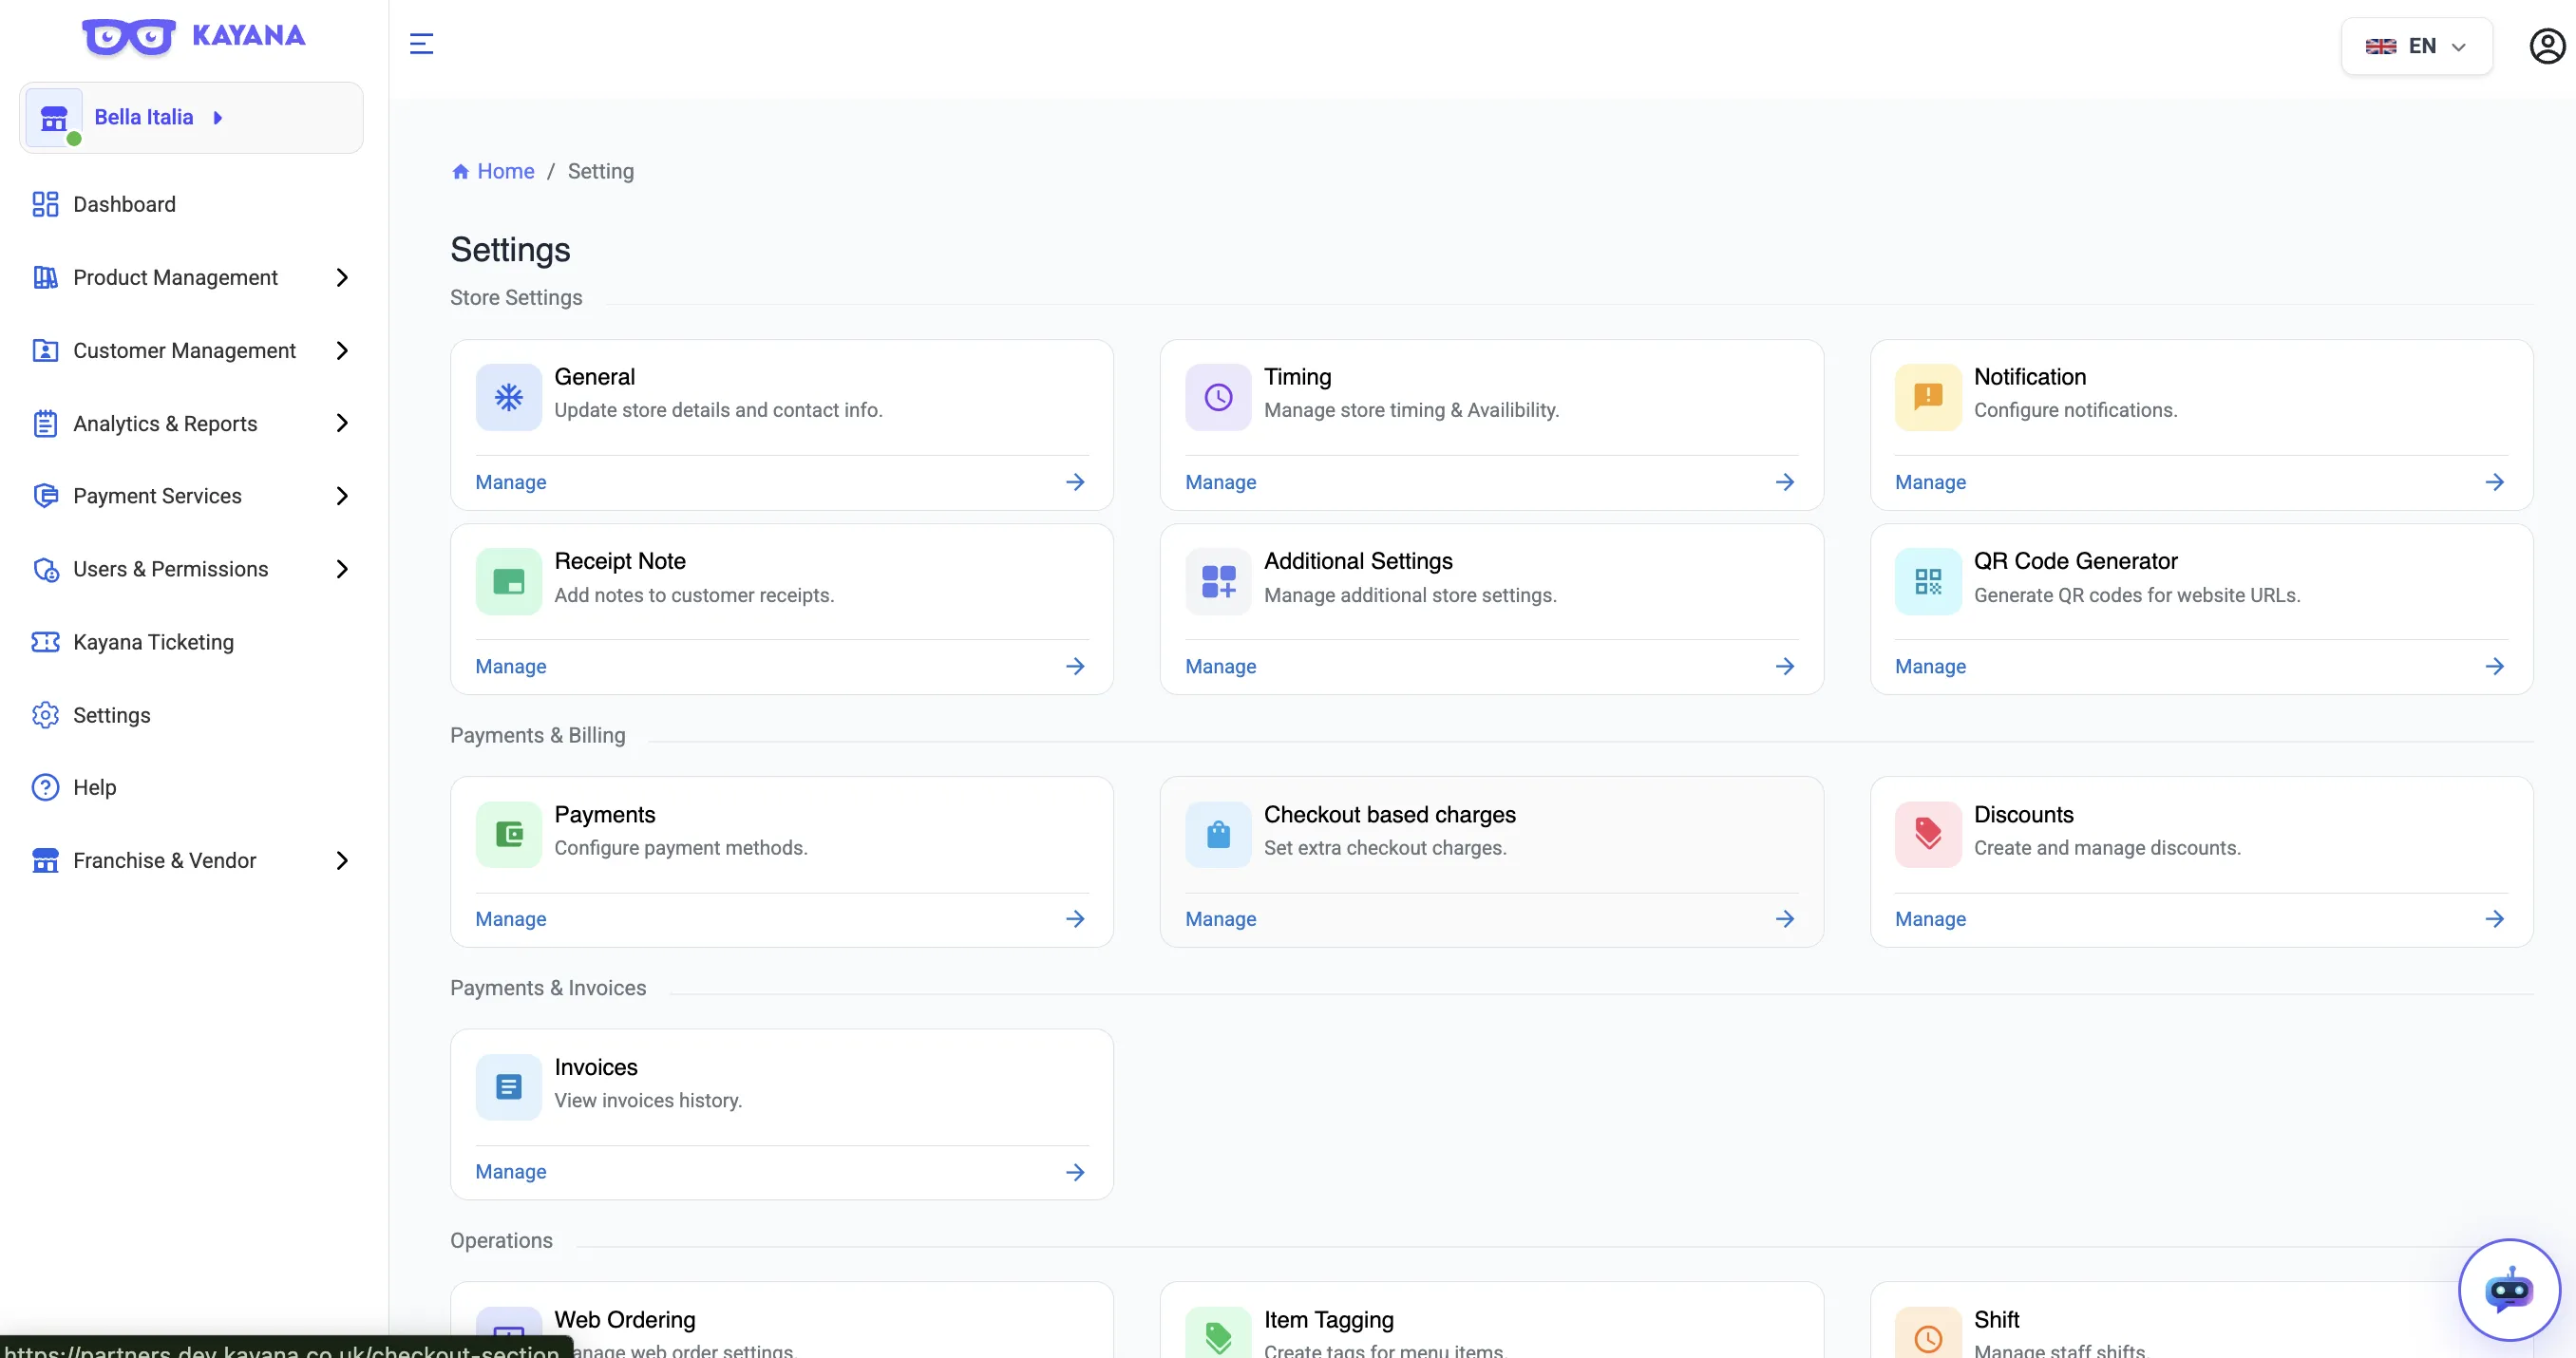Click the General snowflake icon
Screen dimensions: 2576x1358
point(508,397)
